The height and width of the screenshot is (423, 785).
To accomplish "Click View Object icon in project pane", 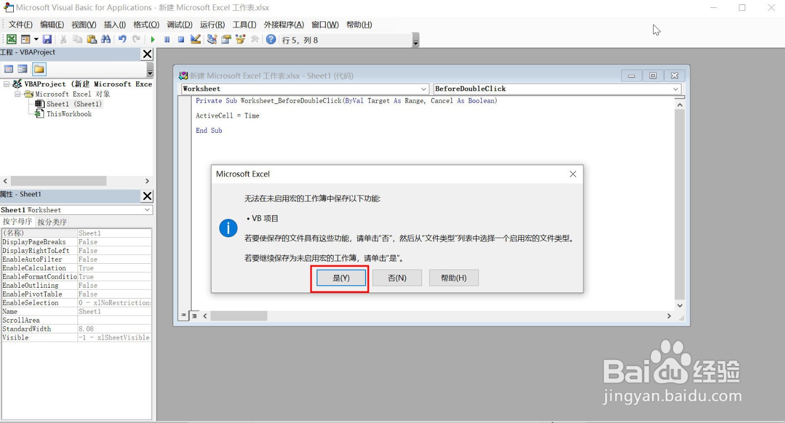I will (23, 69).
